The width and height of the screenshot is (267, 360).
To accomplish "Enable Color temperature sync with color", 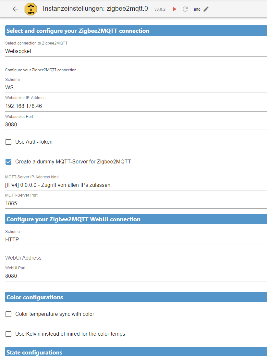I will click(x=8, y=314).
